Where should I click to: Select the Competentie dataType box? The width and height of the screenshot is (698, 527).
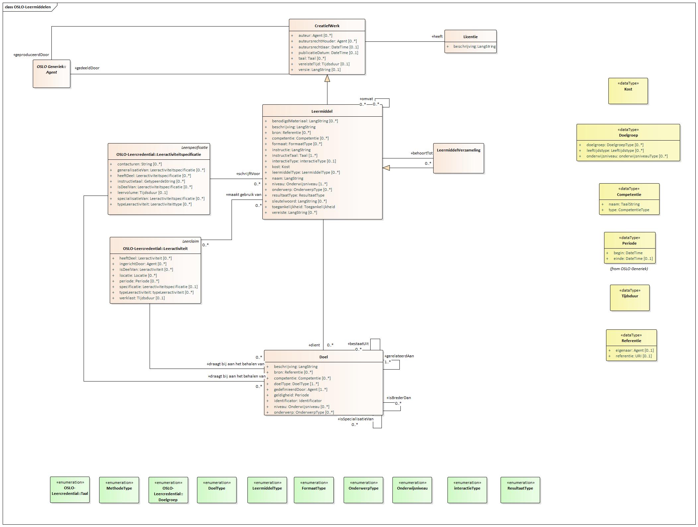[x=629, y=195]
